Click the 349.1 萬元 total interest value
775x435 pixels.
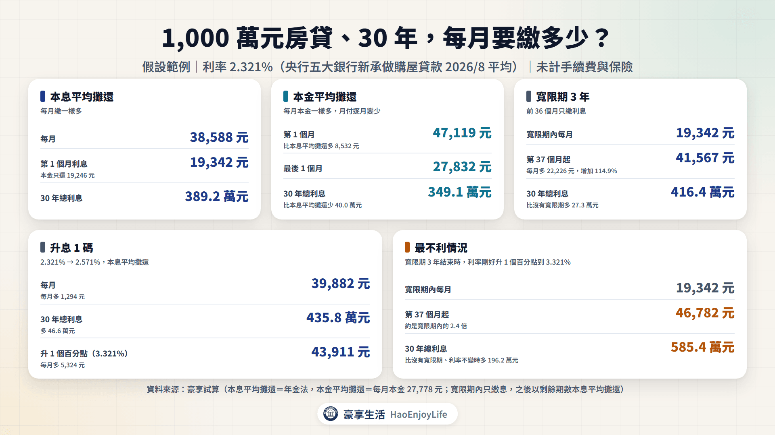460,192
